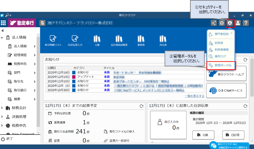
Task: Click 公開日 column header
Action: (x=52, y=68)
